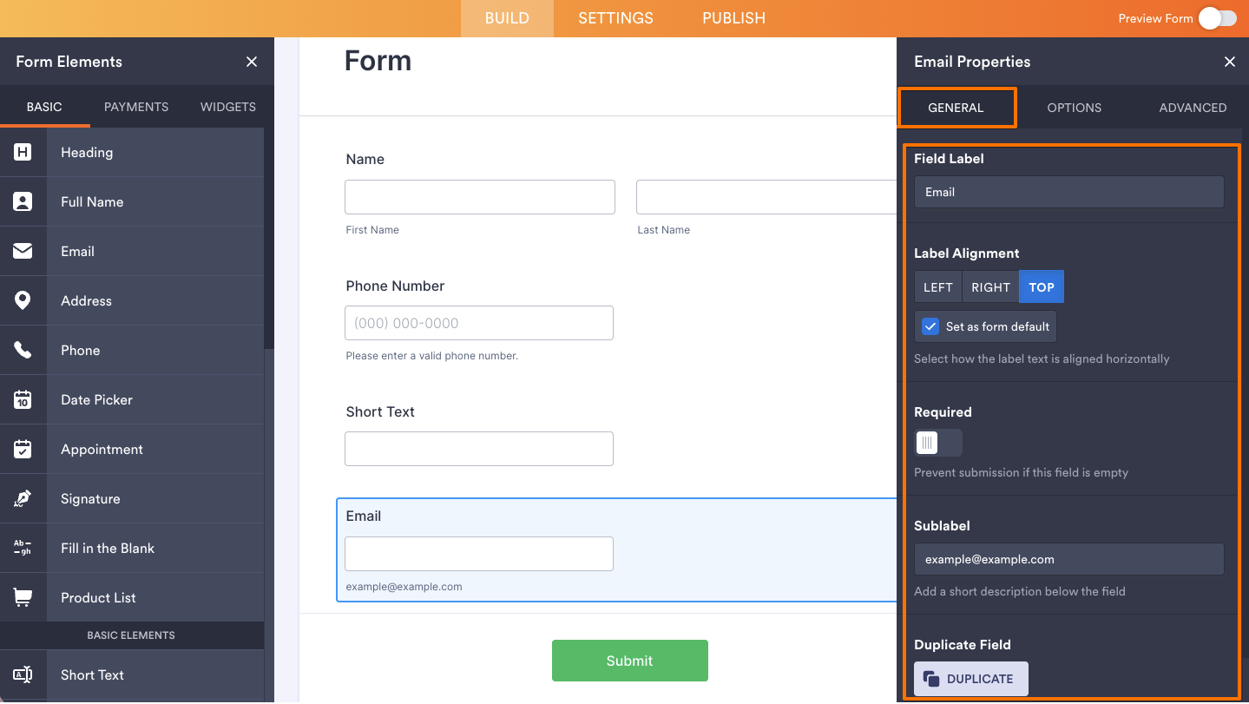Click the Full Name person icon
The height and width of the screenshot is (704, 1249).
coord(23,201)
